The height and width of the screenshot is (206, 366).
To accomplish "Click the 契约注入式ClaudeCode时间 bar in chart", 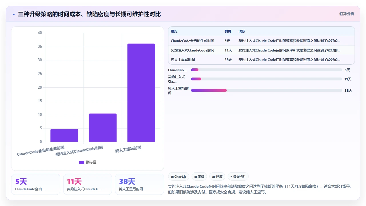I will click(103, 128).
